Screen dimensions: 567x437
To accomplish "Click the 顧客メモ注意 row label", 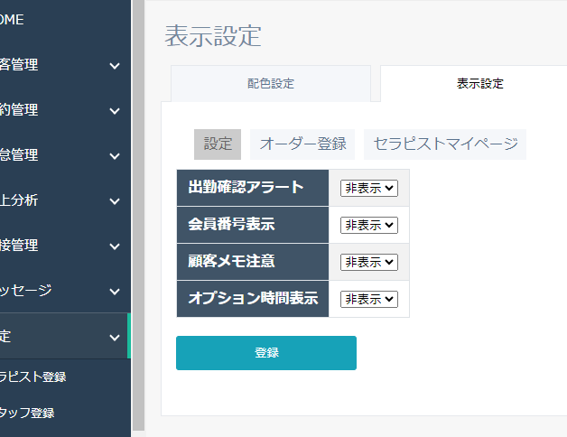I will [x=231, y=261].
